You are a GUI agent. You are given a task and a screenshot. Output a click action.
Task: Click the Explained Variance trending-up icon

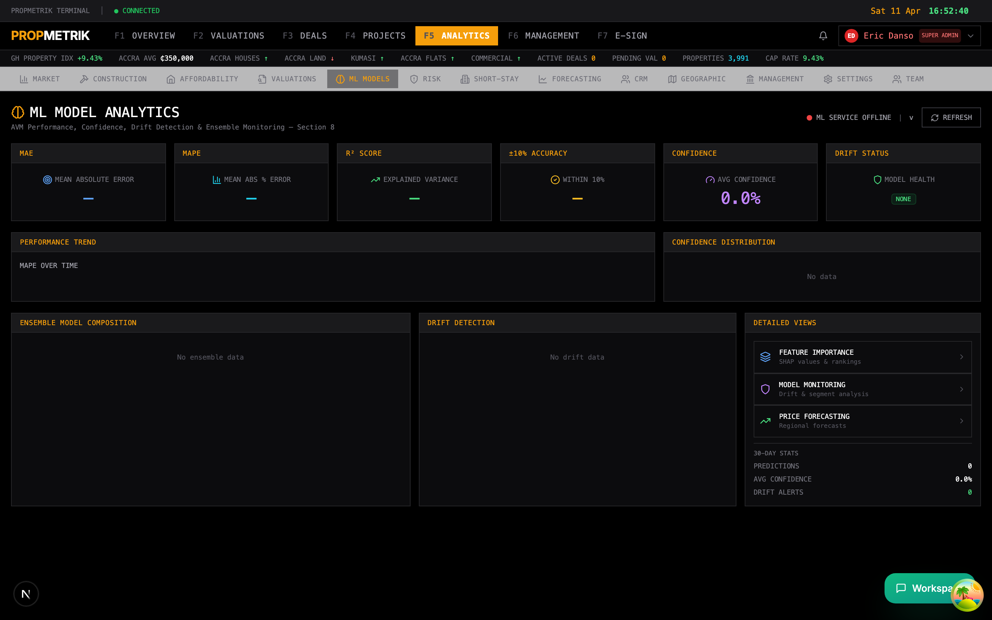[375, 179]
